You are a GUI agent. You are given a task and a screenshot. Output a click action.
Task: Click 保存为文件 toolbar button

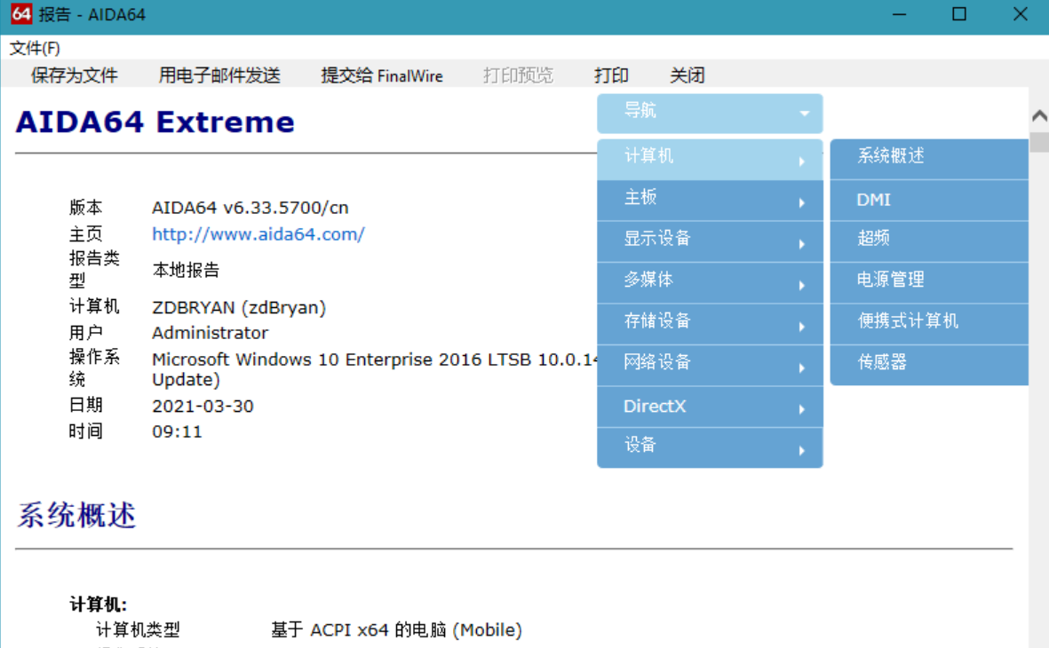click(x=75, y=75)
